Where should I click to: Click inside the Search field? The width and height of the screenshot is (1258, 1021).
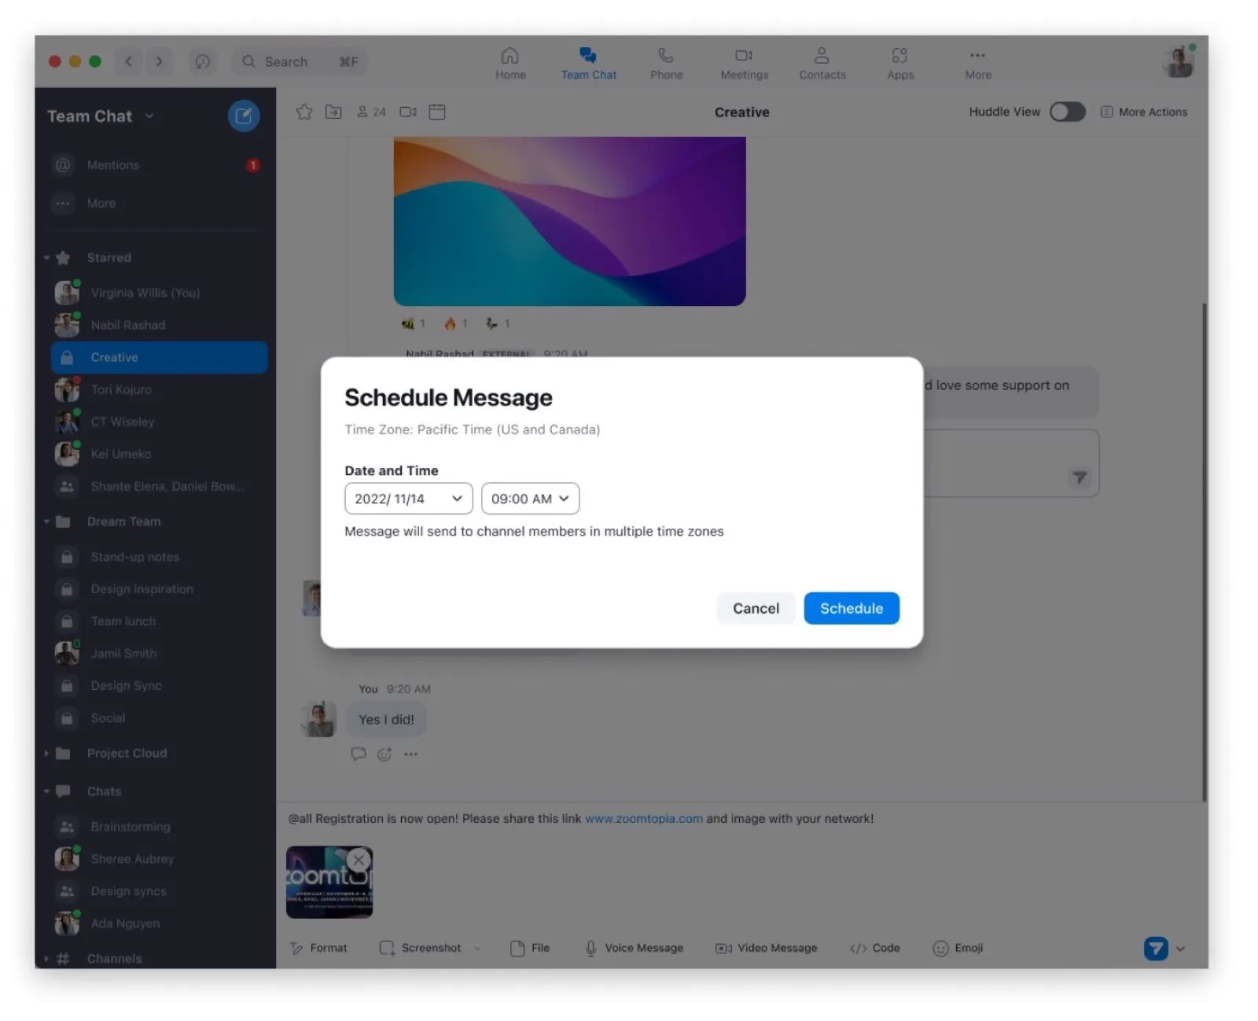point(299,61)
